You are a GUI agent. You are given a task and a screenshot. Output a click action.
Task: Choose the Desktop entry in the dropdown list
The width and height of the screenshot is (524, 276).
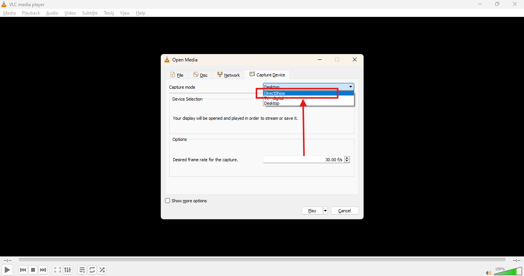coord(309,103)
